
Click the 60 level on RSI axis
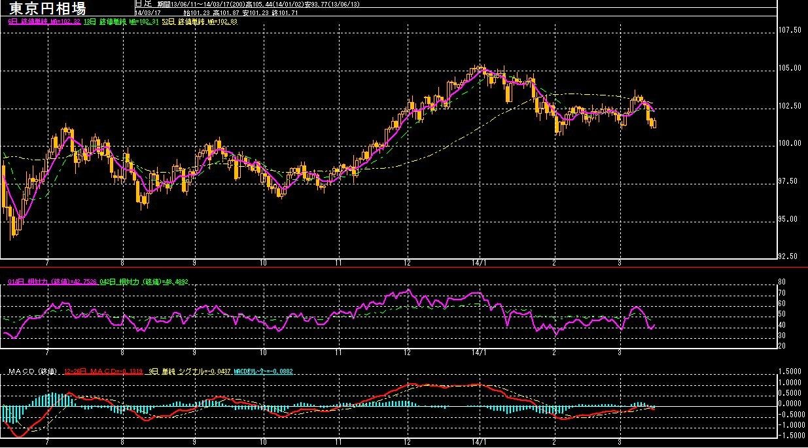tap(781, 304)
